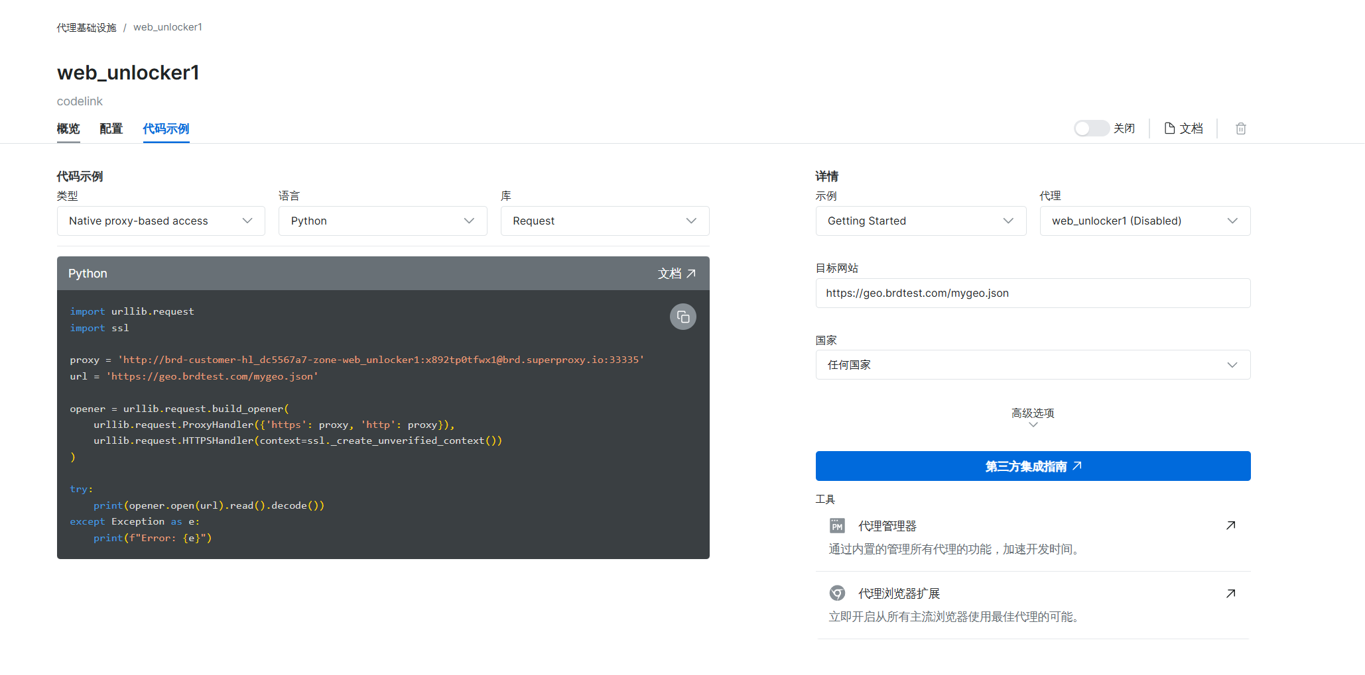This screenshot has width=1365, height=675.
Task: Click the 立即开启从所有主流浏览器 description text
Action: pyautogui.click(x=955, y=617)
